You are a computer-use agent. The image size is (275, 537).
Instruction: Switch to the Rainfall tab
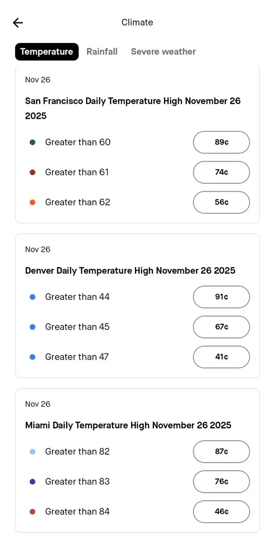point(102,51)
